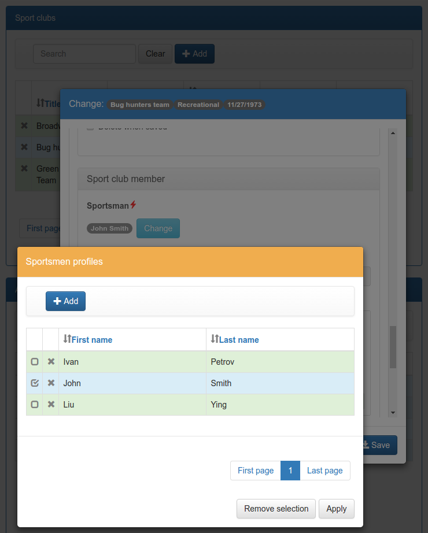Click scrollbar down arrow in Change dialog
Screen dimensions: 428x533
393,413
